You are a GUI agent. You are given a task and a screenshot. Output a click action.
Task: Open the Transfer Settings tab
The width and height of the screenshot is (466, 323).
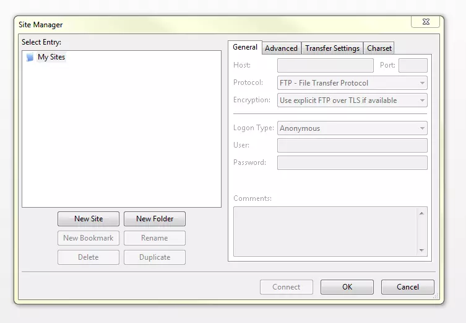coord(332,48)
